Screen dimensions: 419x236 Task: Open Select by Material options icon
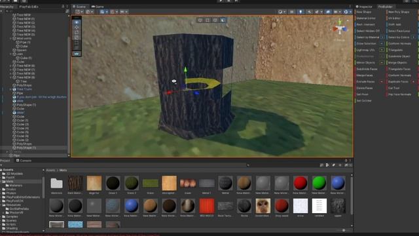382,37
